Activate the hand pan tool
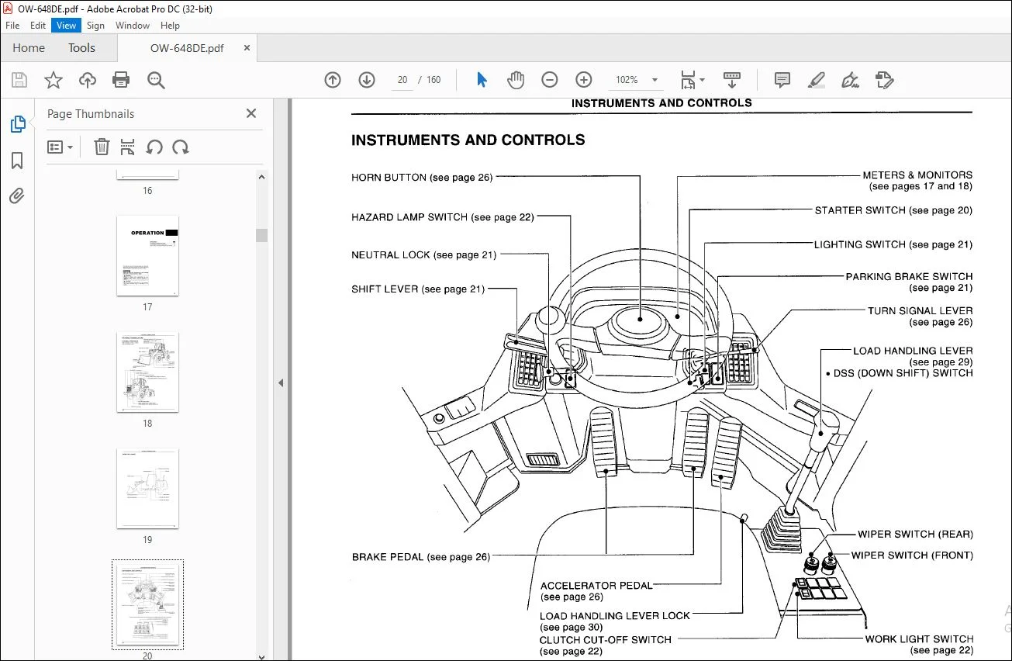Viewport: 1012px width, 661px height. [x=516, y=80]
